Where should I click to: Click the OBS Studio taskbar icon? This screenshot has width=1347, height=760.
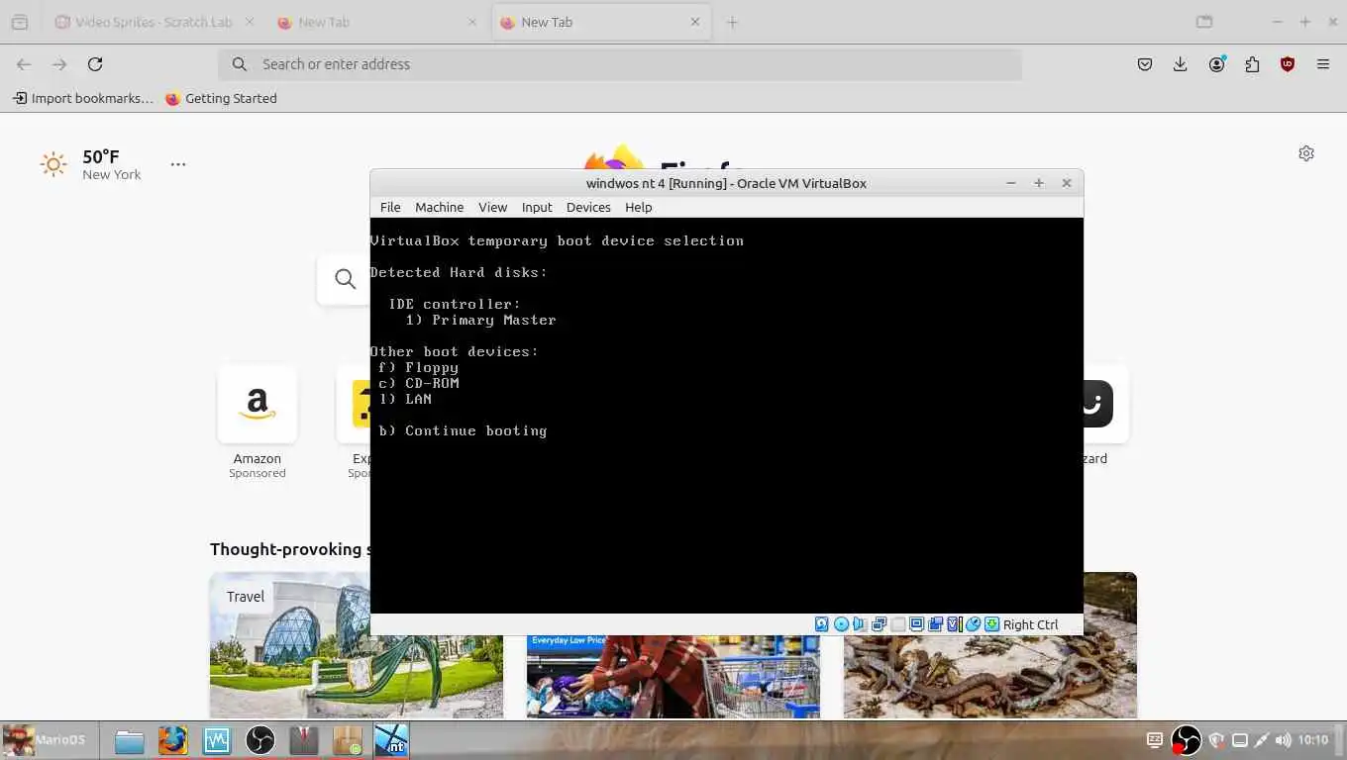[x=259, y=740]
